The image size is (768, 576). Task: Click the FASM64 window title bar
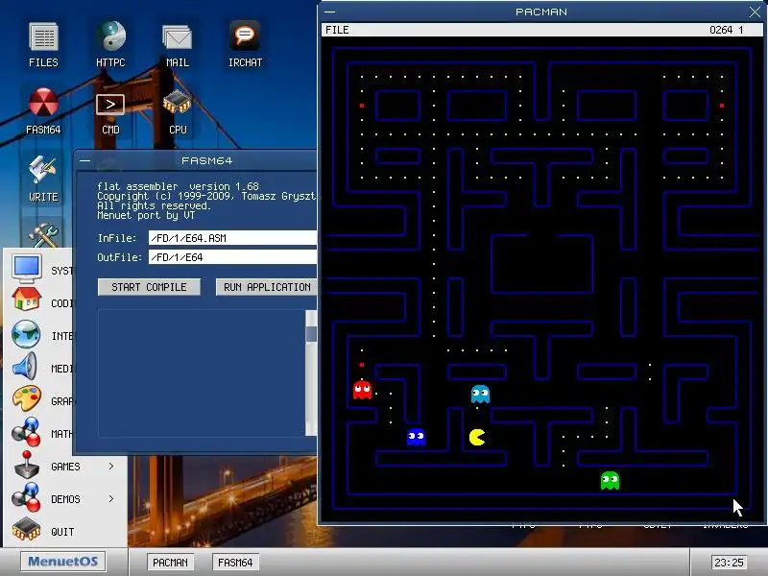click(x=196, y=160)
